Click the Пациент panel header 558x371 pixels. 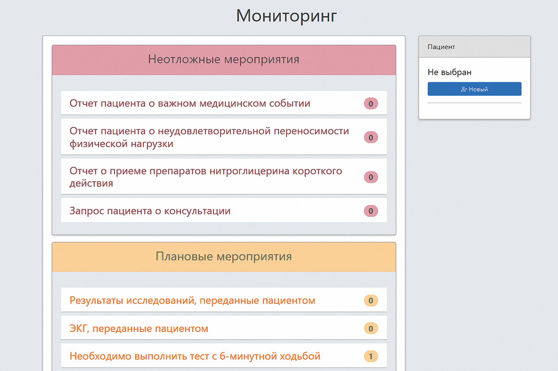(x=474, y=47)
